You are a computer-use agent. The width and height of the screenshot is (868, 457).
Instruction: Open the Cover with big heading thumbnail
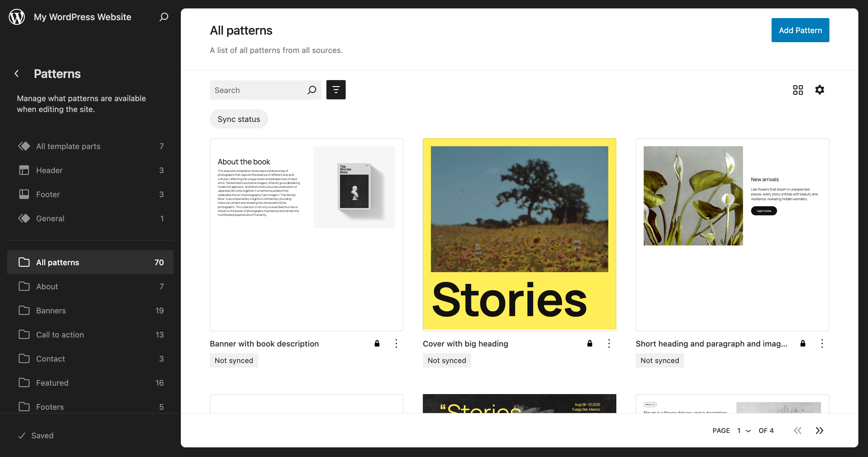point(519,235)
